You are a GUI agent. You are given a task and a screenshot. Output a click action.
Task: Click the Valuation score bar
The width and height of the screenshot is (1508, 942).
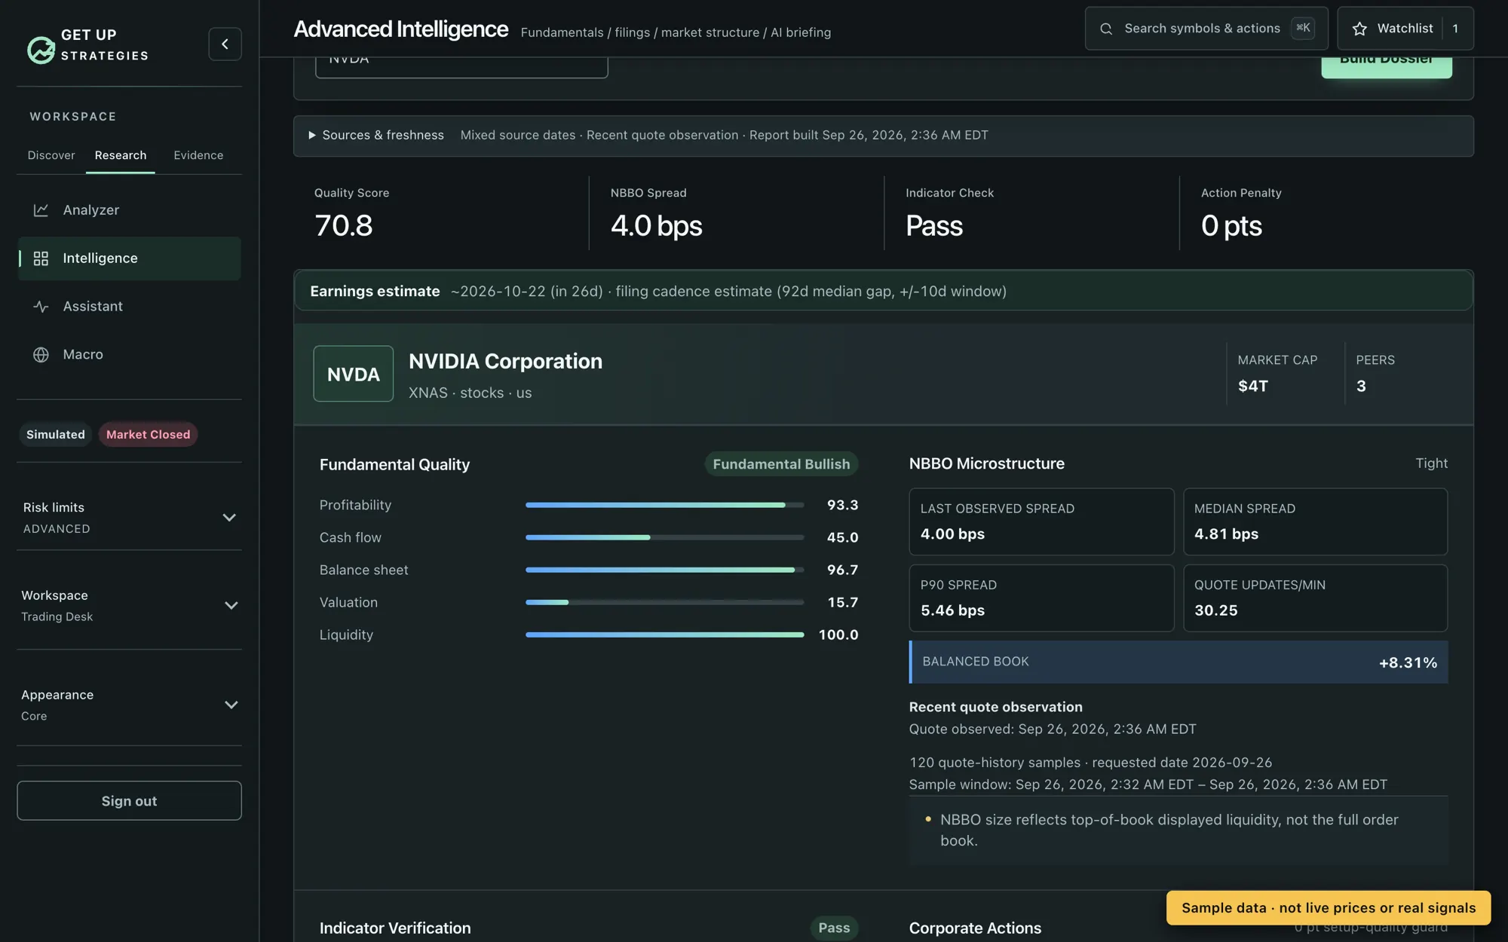[x=664, y=602]
